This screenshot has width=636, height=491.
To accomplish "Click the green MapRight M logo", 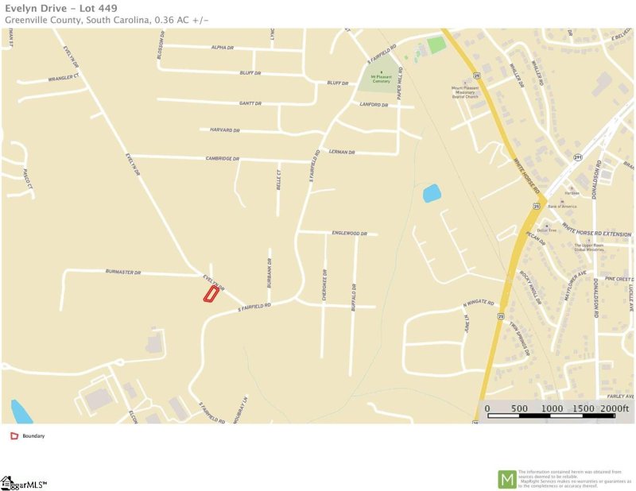I will (x=507, y=480).
